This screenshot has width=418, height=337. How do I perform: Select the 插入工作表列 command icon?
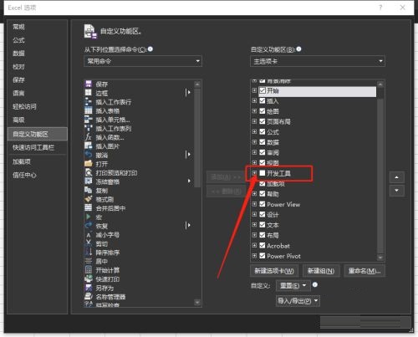89,128
